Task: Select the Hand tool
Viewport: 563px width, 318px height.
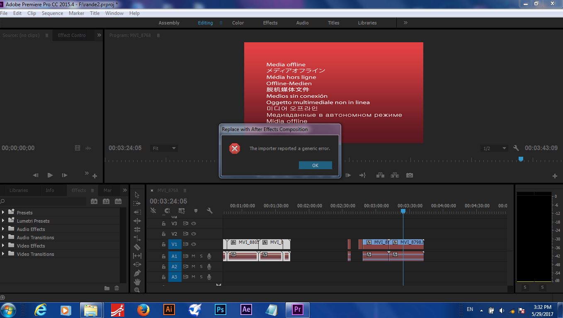Action: tap(137, 282)
